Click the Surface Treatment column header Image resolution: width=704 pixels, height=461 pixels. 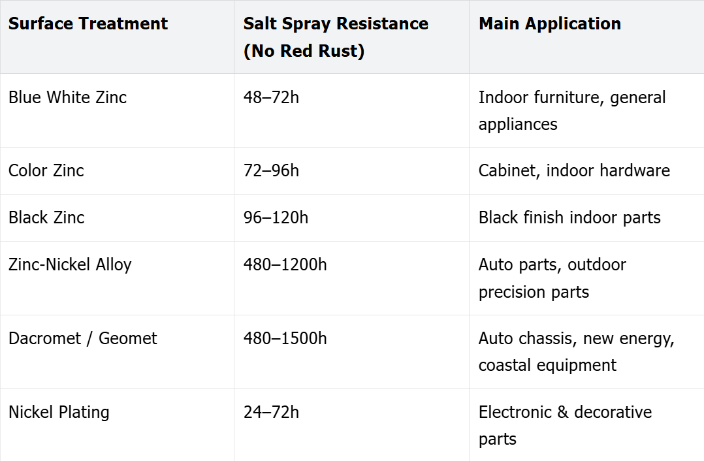[88, 24]
